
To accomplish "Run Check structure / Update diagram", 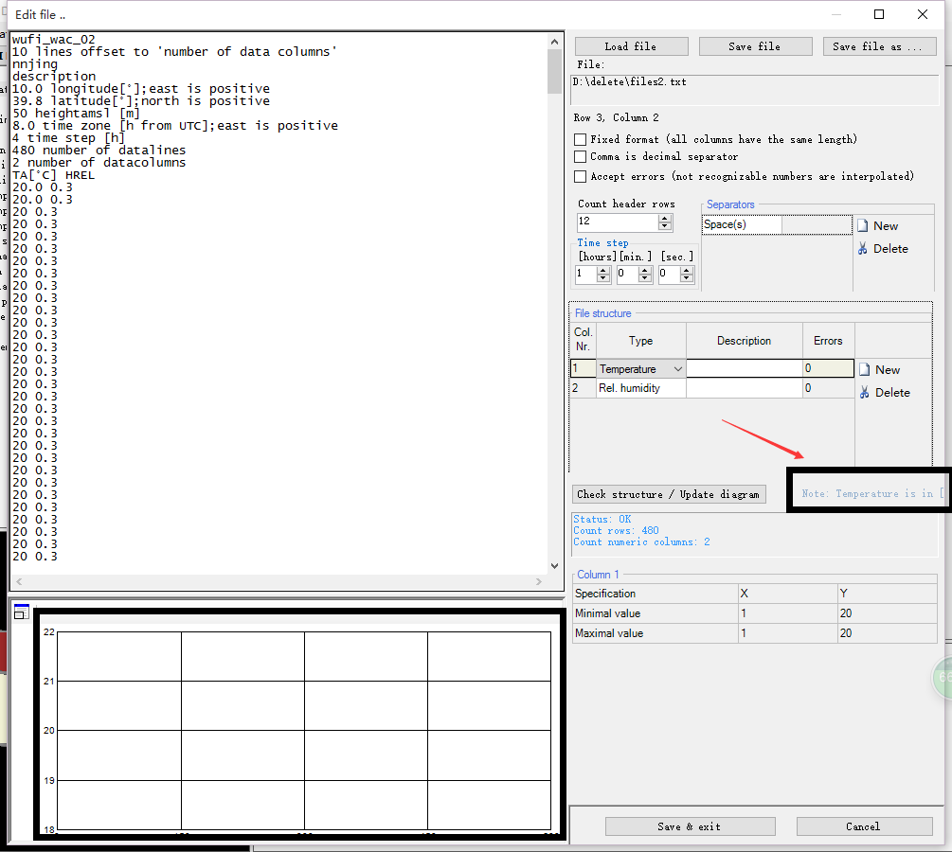I will click(x=669, y=493).
